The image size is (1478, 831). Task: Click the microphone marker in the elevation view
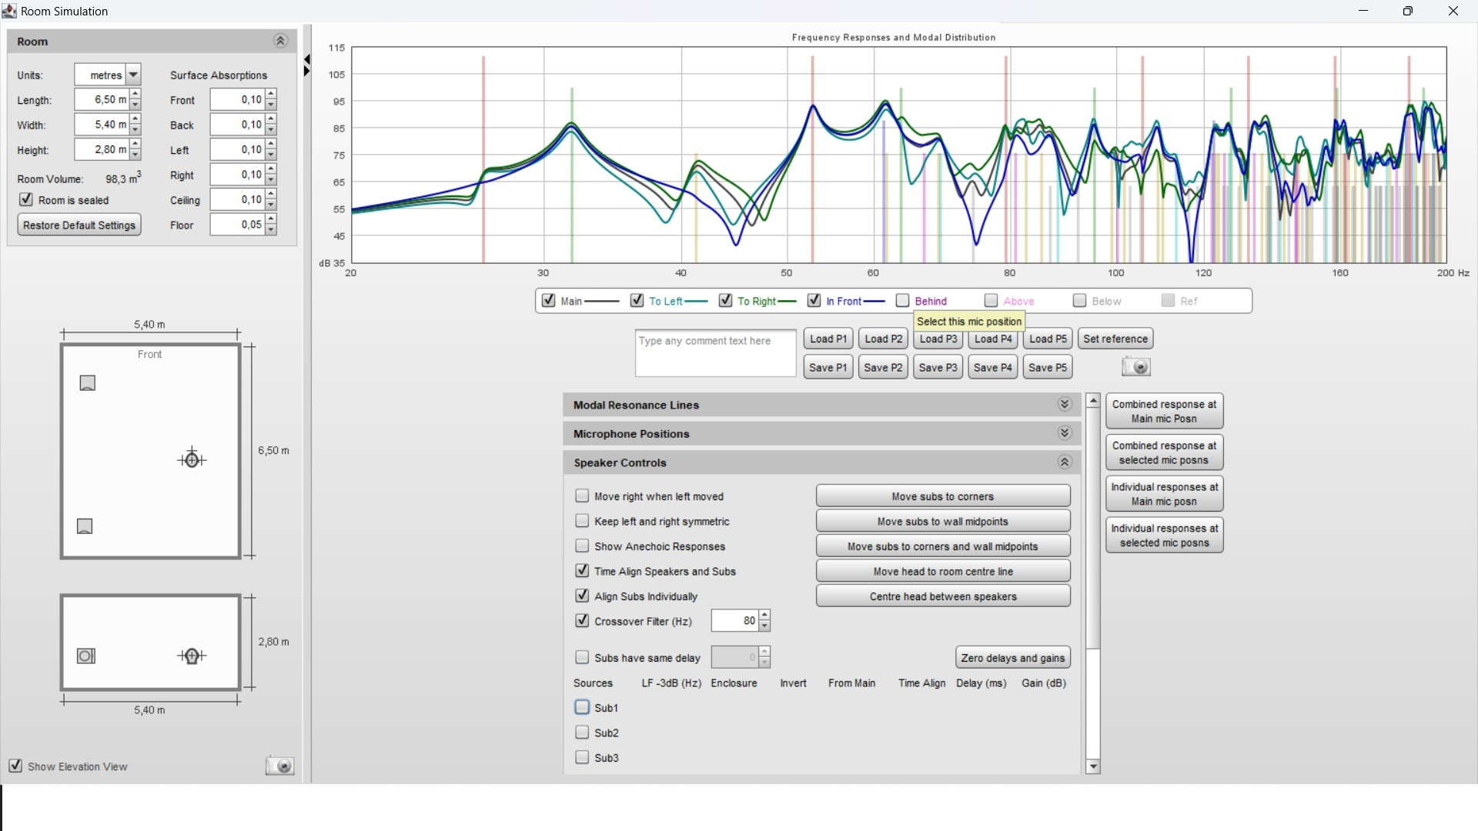click(192, 656)
